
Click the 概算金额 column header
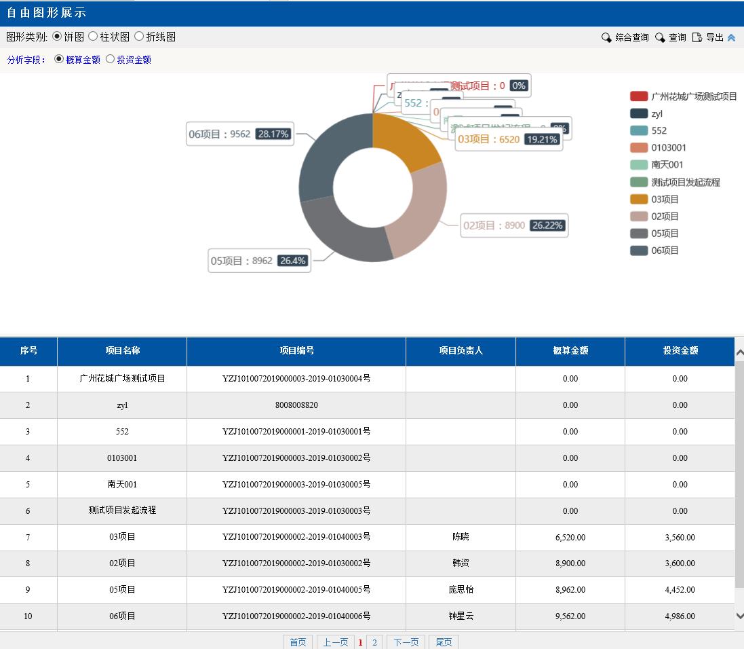570,351
